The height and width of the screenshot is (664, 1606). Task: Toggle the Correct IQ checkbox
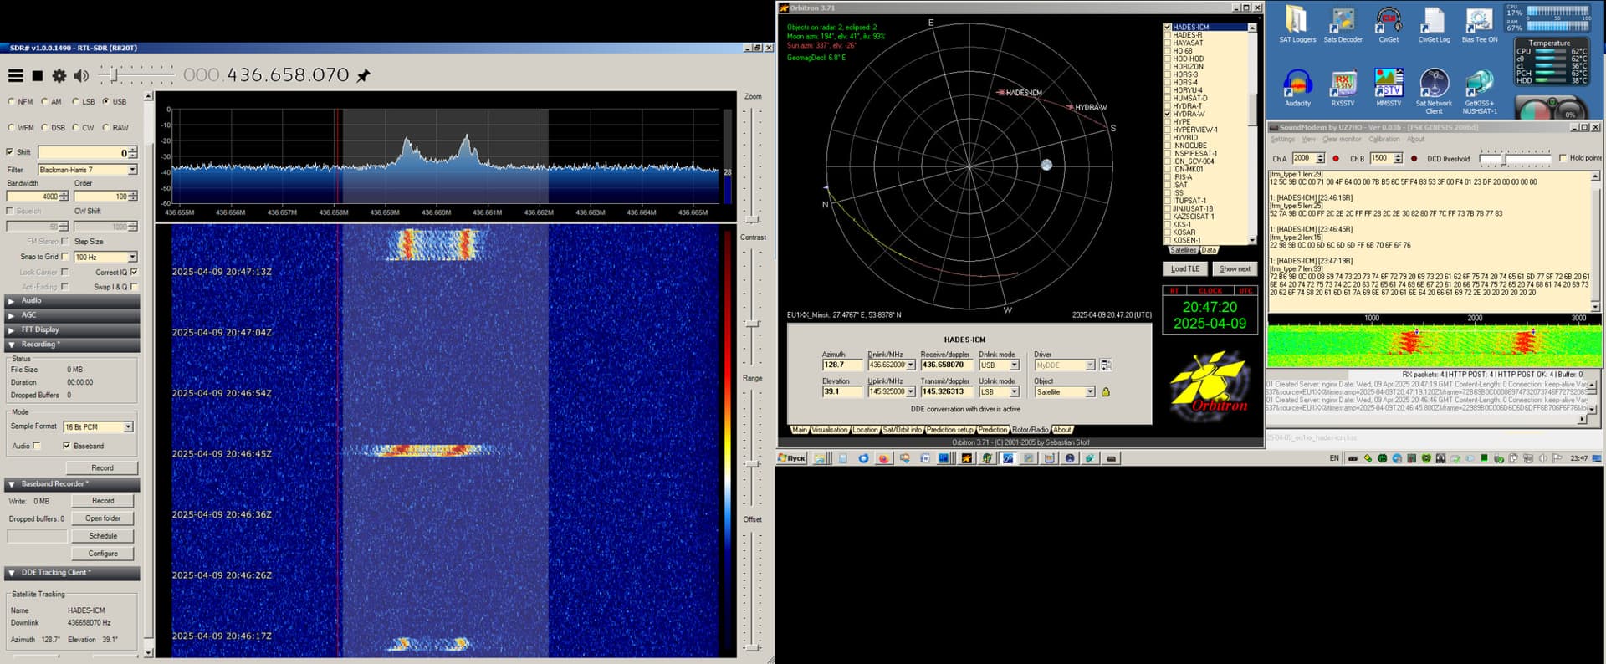coord(134,272)
